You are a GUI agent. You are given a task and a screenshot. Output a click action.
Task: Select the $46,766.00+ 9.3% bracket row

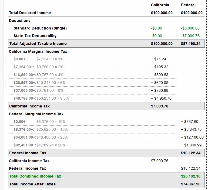click(41, 98)
